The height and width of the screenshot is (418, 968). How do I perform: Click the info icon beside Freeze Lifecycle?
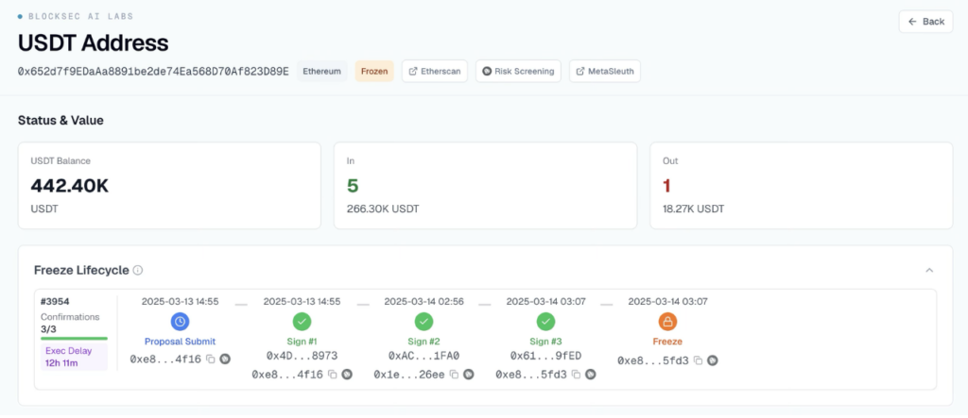(138, 270)
